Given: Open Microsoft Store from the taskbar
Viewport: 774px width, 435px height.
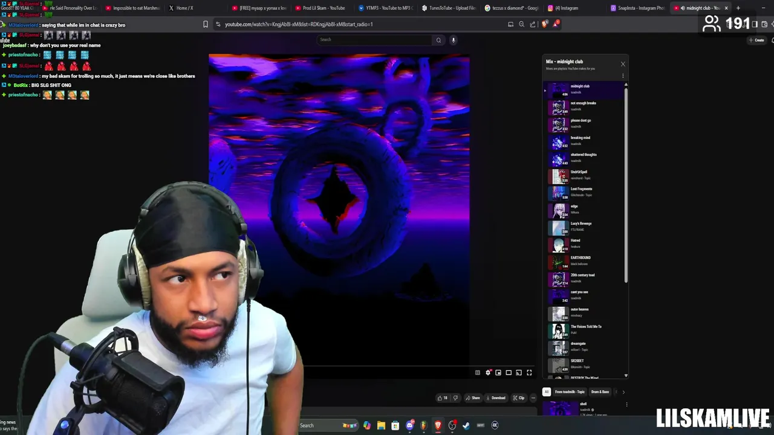Looking at the screenshot, I should click(x=395, y=425).
